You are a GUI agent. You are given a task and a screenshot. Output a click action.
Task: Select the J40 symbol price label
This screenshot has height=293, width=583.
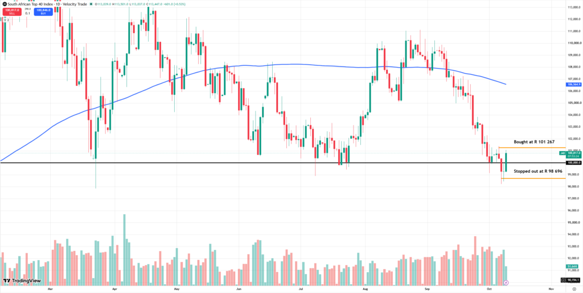pyautogui.click(x=563, y=153)
